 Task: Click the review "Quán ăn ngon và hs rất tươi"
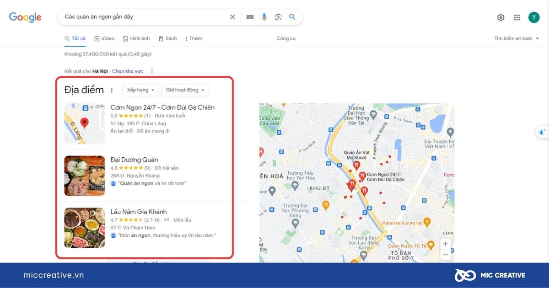tap(152, 183)
